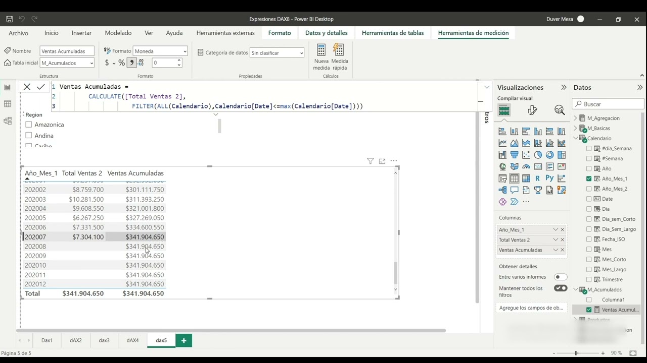Click the Buscar field search box

[x=608, y=104]
